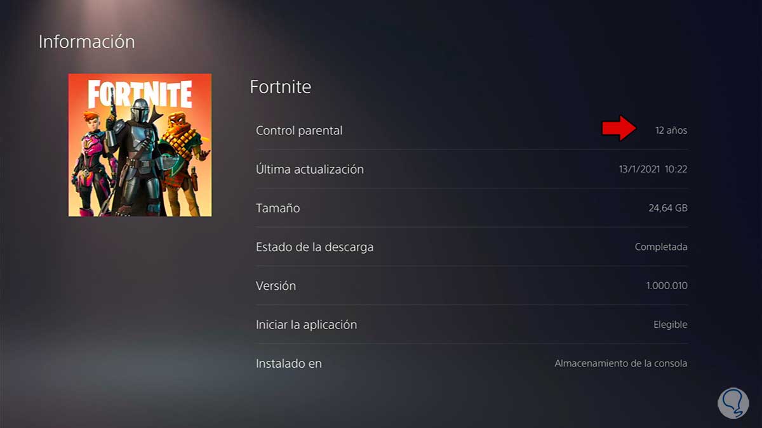This screenshot has width=762, height=428.
Task: Click the Completada status value
Action: tap(661, 247)
